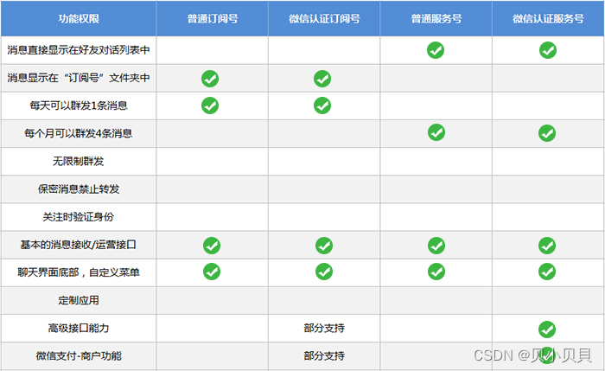The height and width of the screenshot is (371, 605).
Task: Select the 消息直接显示在好友对话列表中 row label
Action: pyautogui.click(x=79, y=50)
